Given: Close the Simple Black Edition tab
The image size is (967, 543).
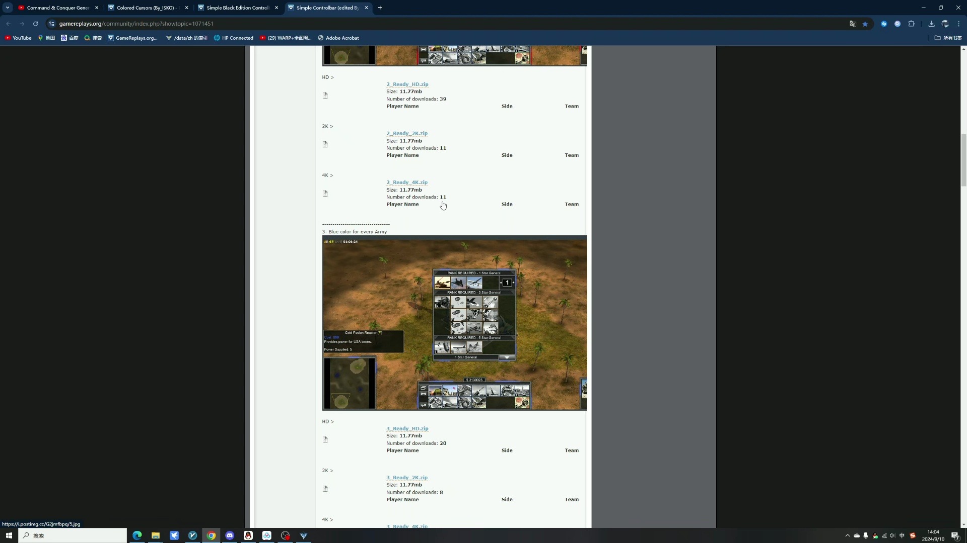Looking at the screenshot, I should (x=277, y=8).
